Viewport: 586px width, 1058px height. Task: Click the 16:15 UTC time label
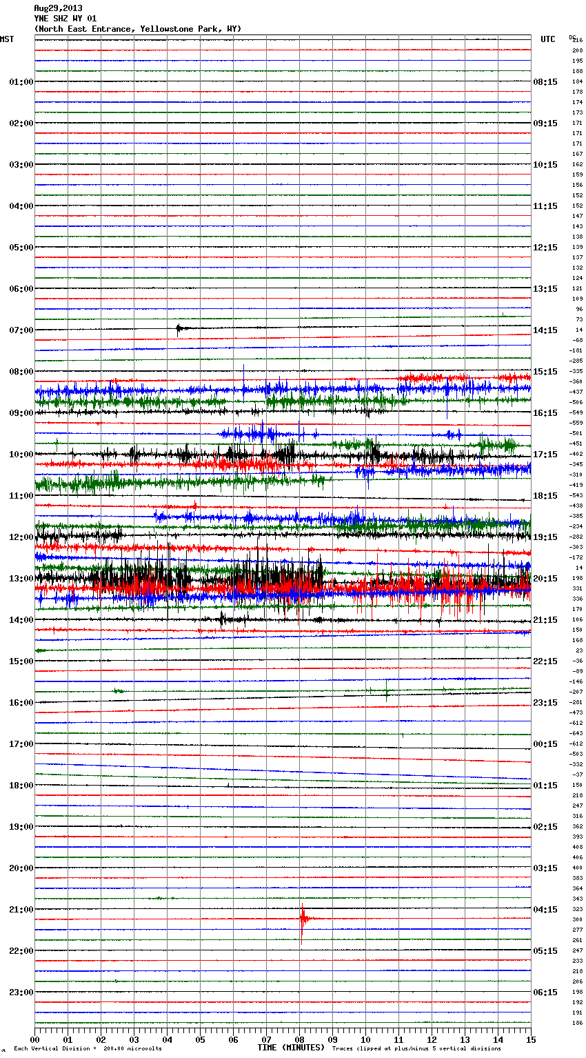coord(545,413)
